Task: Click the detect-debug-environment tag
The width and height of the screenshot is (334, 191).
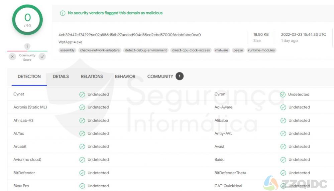Action: (x=146, y=50)
